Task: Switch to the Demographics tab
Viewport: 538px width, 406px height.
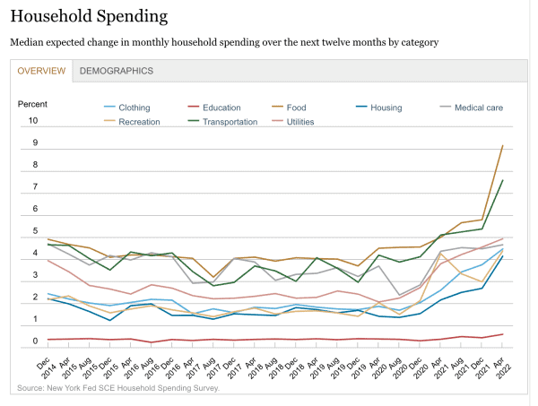Action: pyautogui.click(x=117, y=71)
